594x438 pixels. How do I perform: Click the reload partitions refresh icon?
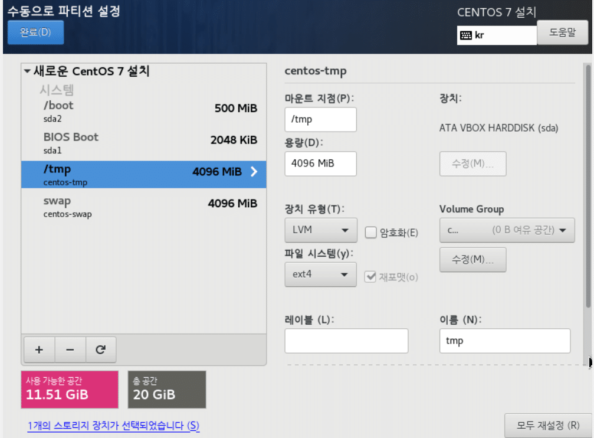(100, 349)
